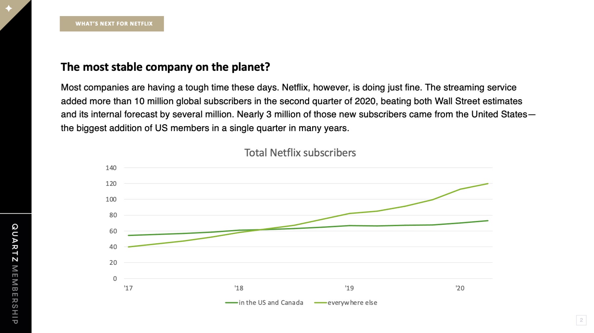Click the point where the two lines cross
This screenshot has height=333, width=594.
click(261, 230)
